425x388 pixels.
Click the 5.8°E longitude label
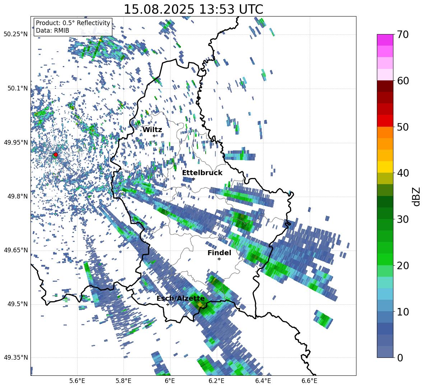tap(123, 381)
